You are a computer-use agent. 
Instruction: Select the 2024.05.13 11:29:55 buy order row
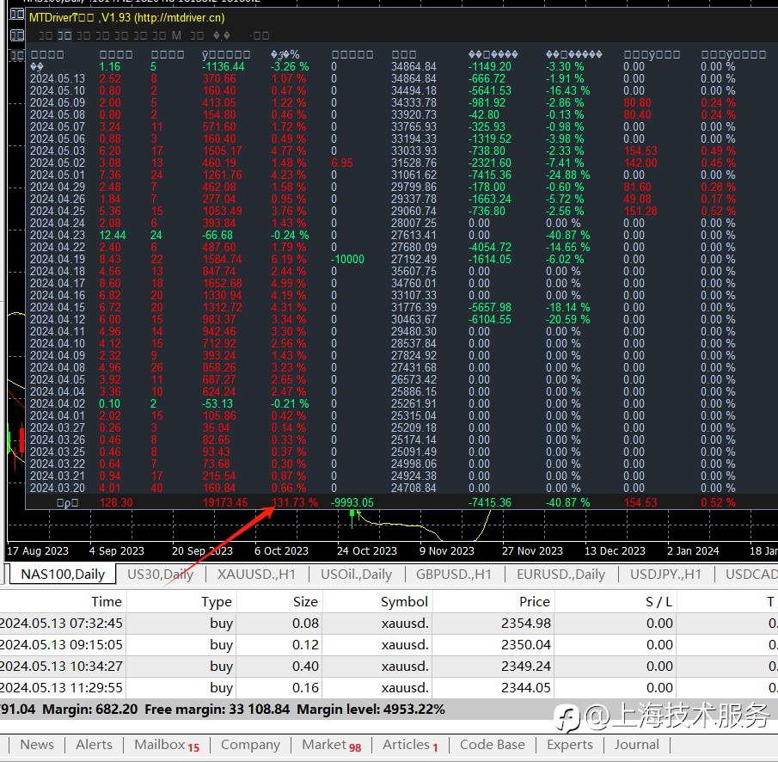389,688
